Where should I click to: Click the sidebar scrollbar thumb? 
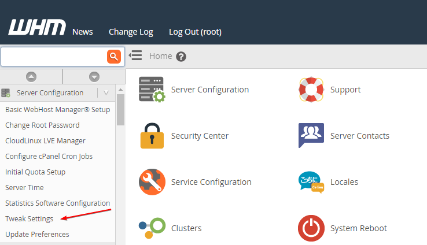[x=120, y=110]
